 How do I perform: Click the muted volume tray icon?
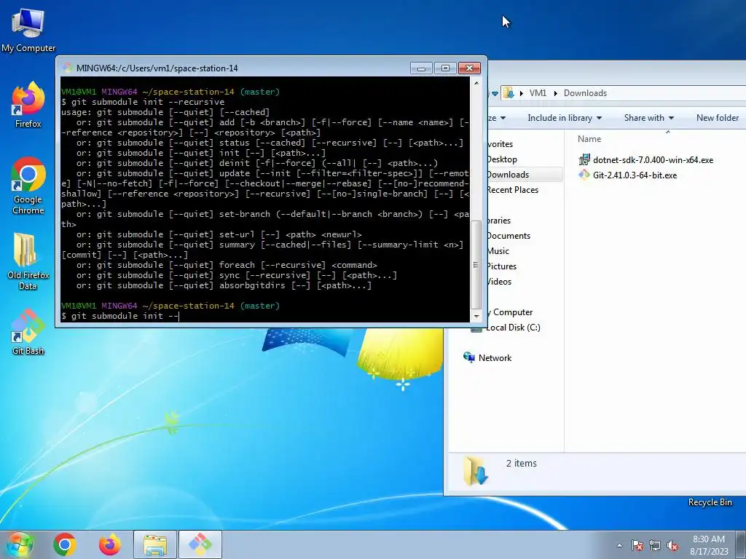pos(672,545)
